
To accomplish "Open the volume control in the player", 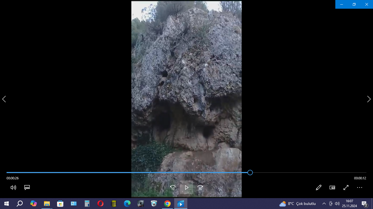I will (x=13, y=188).
